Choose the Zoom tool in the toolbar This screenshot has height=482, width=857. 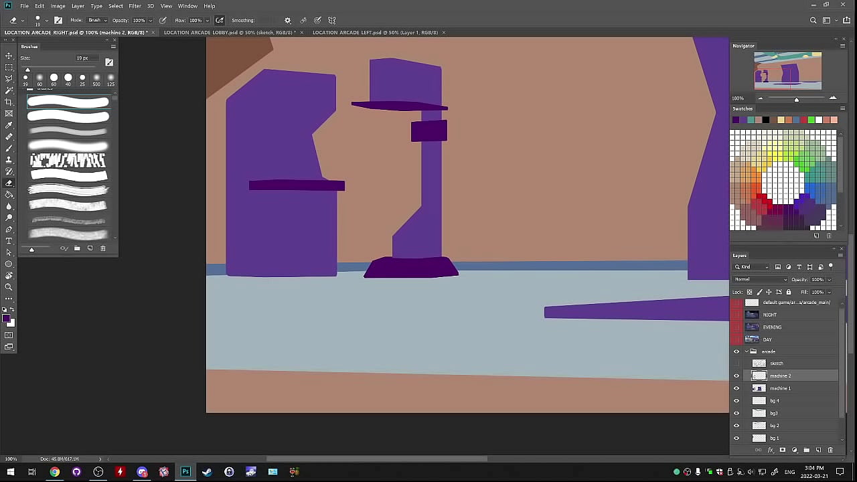click(9, 287)
